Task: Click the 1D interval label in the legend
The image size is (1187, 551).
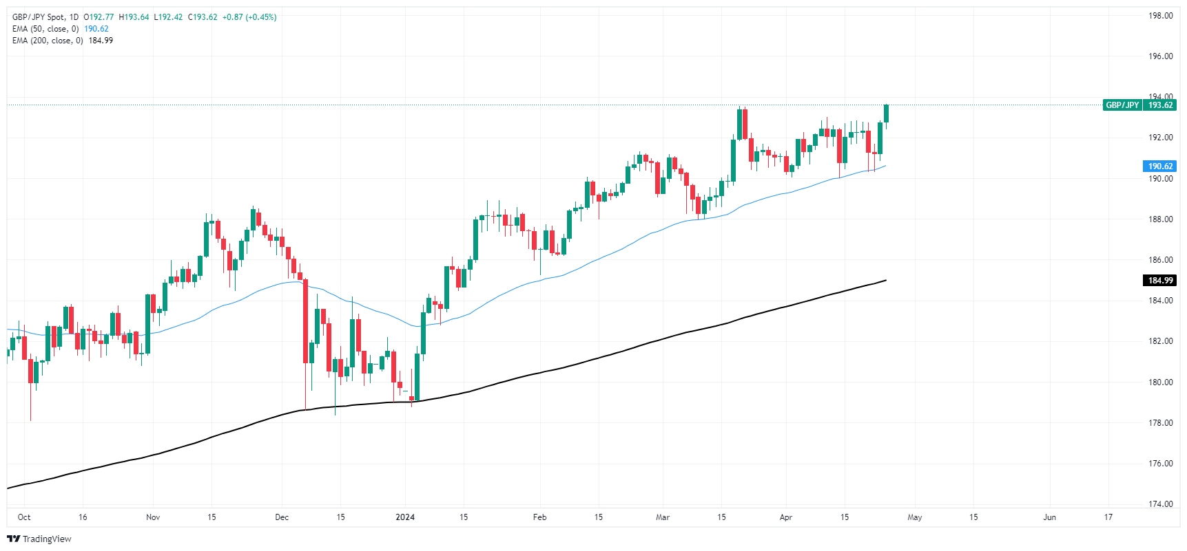Action: (x=74, y=17)
